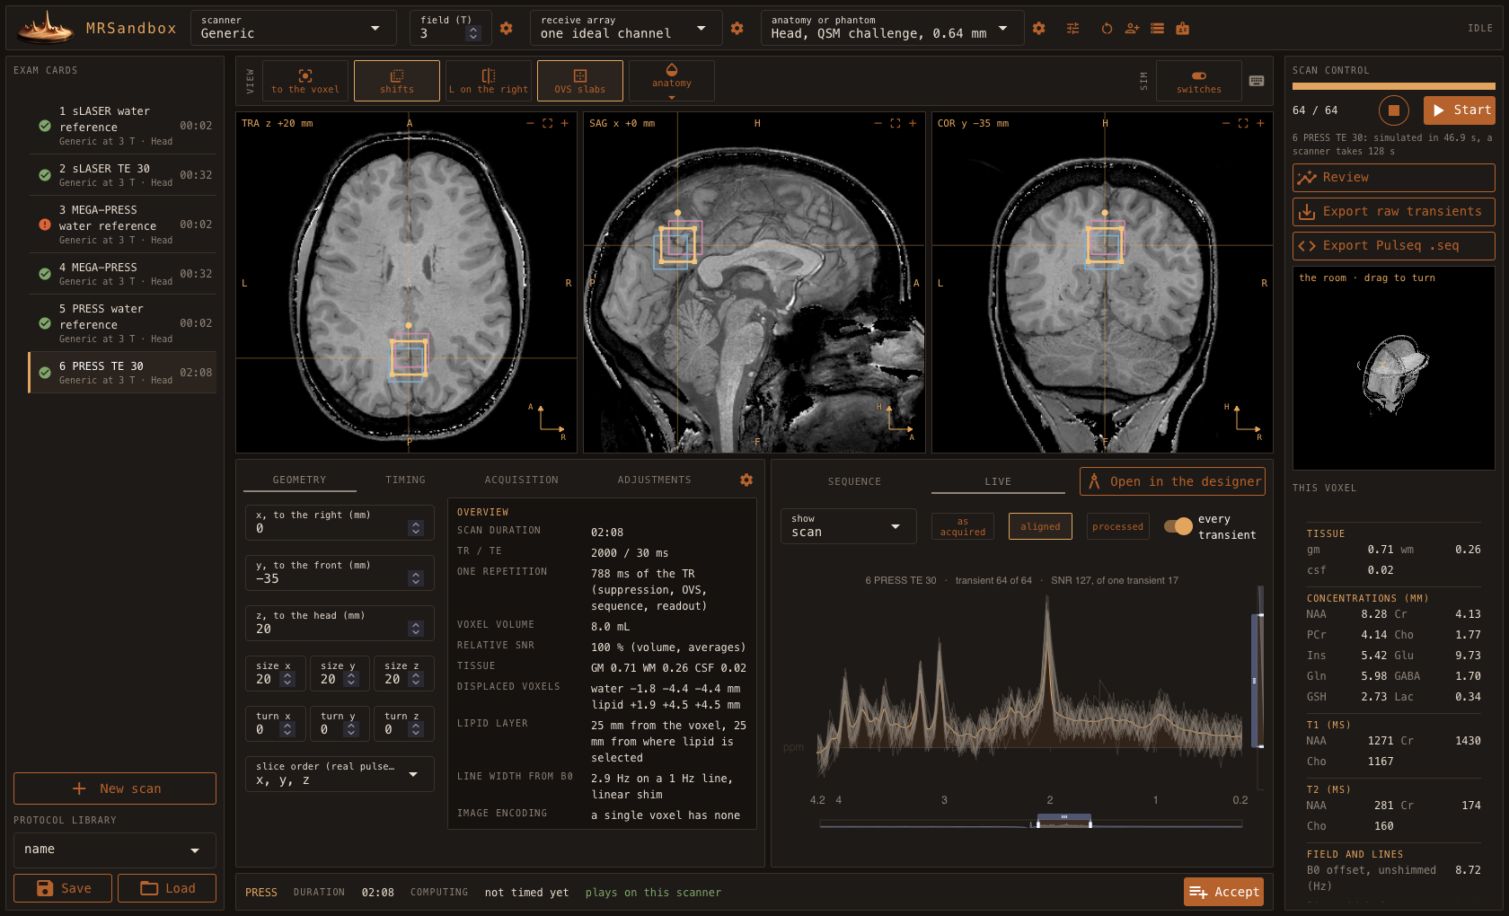The image size is (1509, 916).
Task: Click the reset circular arrow icon
Action: 1107,29
